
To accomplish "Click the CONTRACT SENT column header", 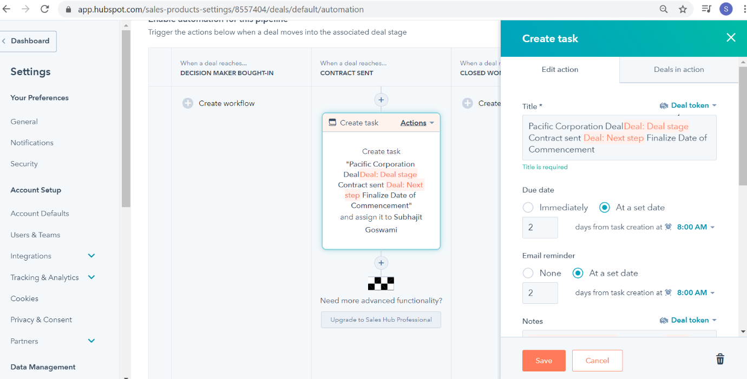I will coord(346,73).
